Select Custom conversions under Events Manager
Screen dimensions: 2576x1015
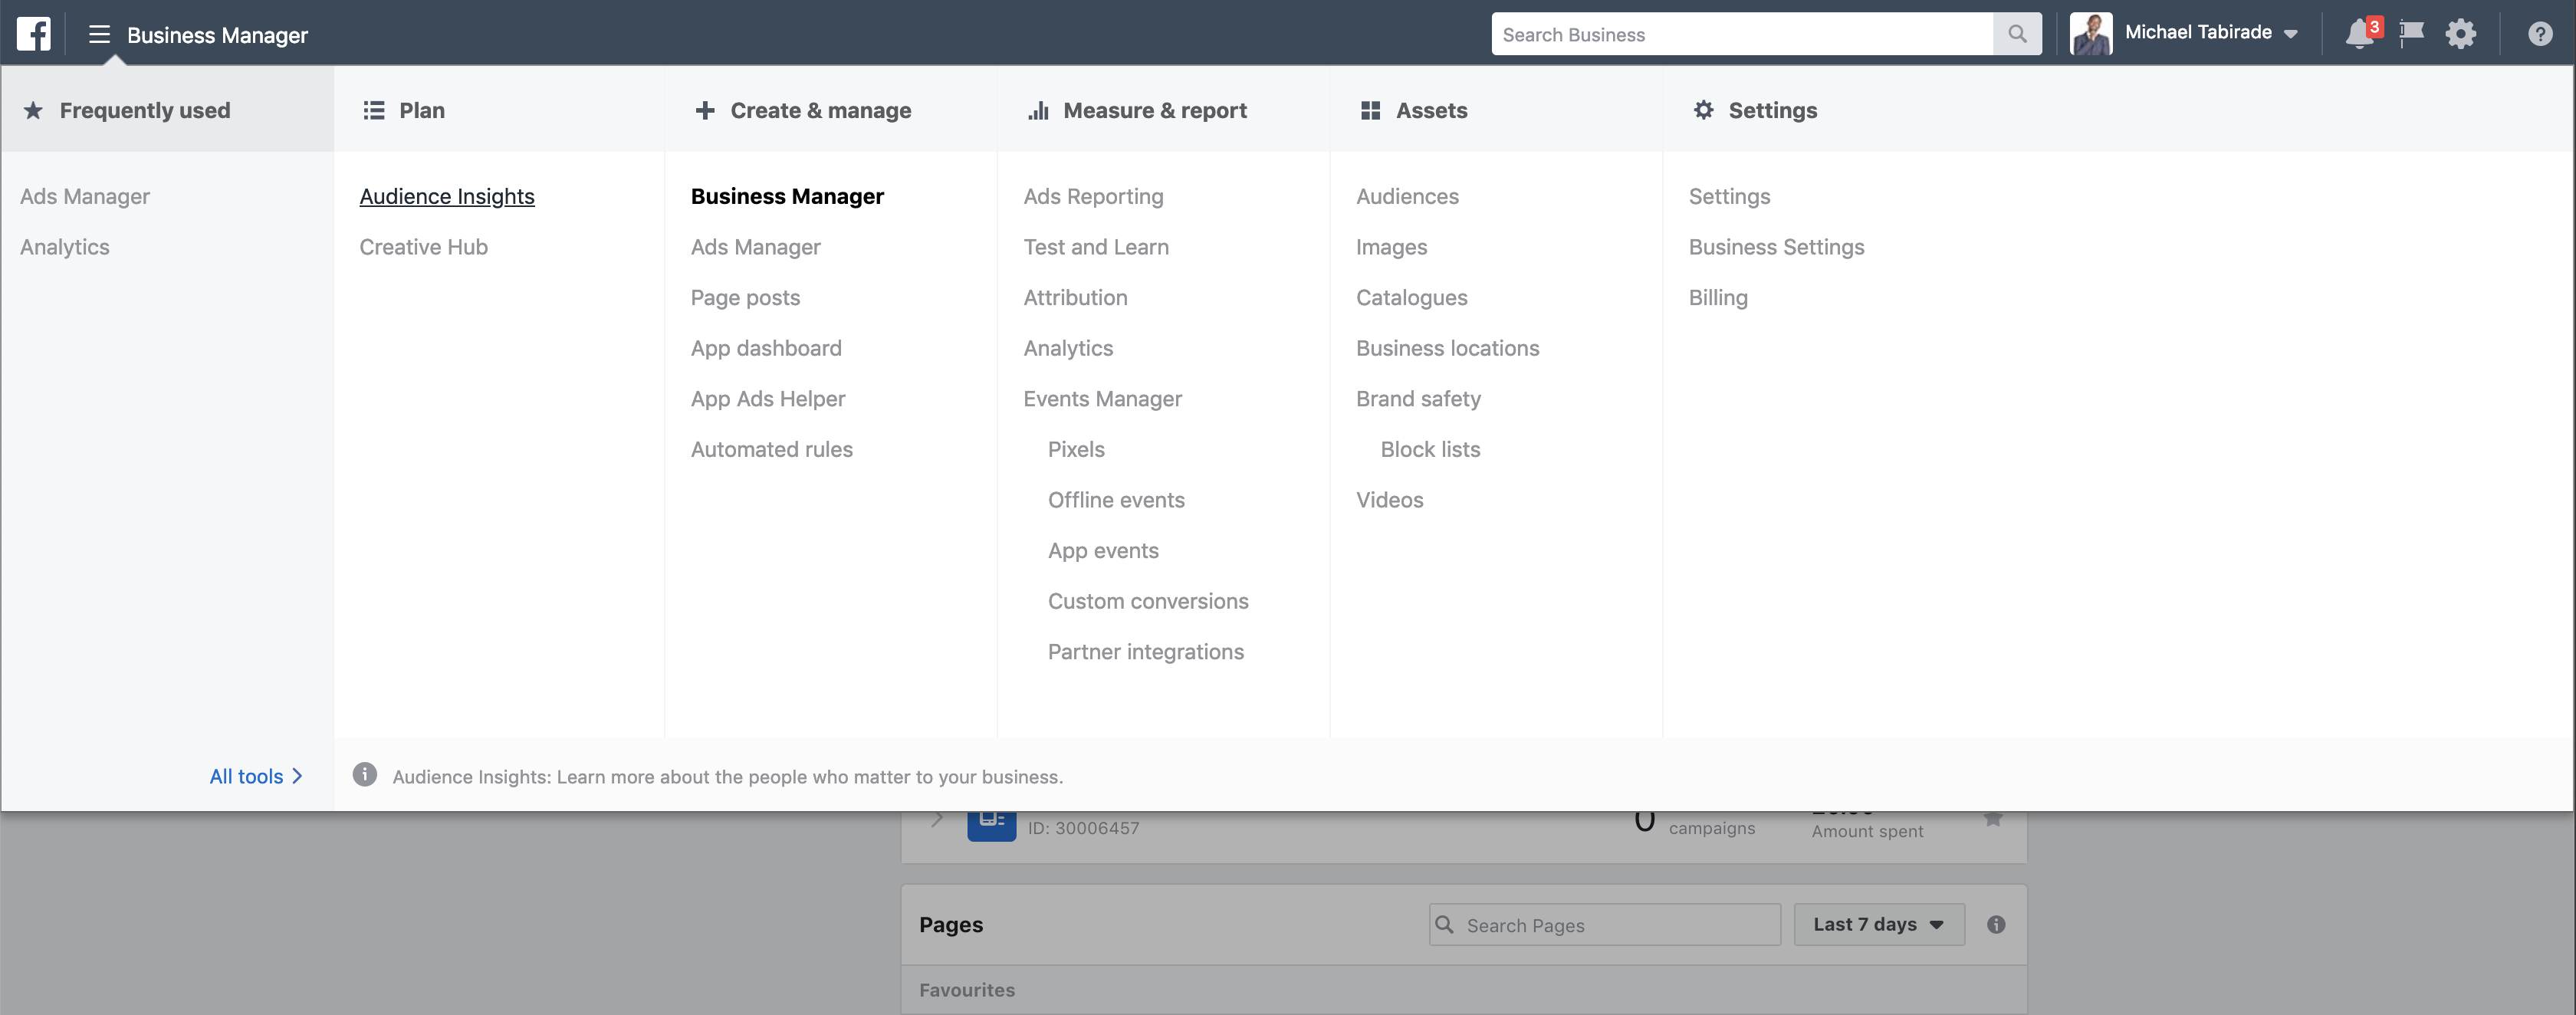[x=1148, y=599]
